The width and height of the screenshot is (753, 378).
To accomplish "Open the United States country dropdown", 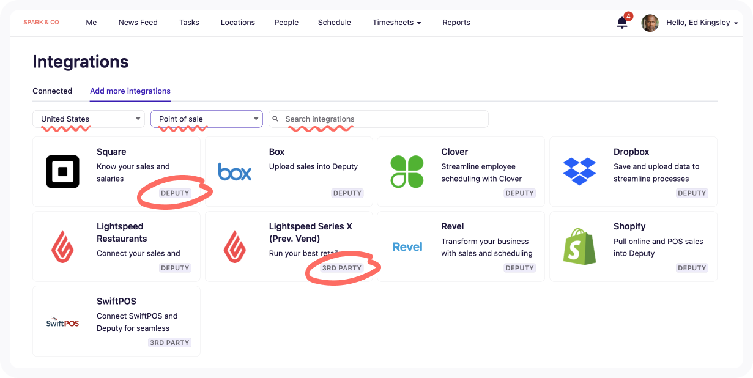I will tap(89, 119).
